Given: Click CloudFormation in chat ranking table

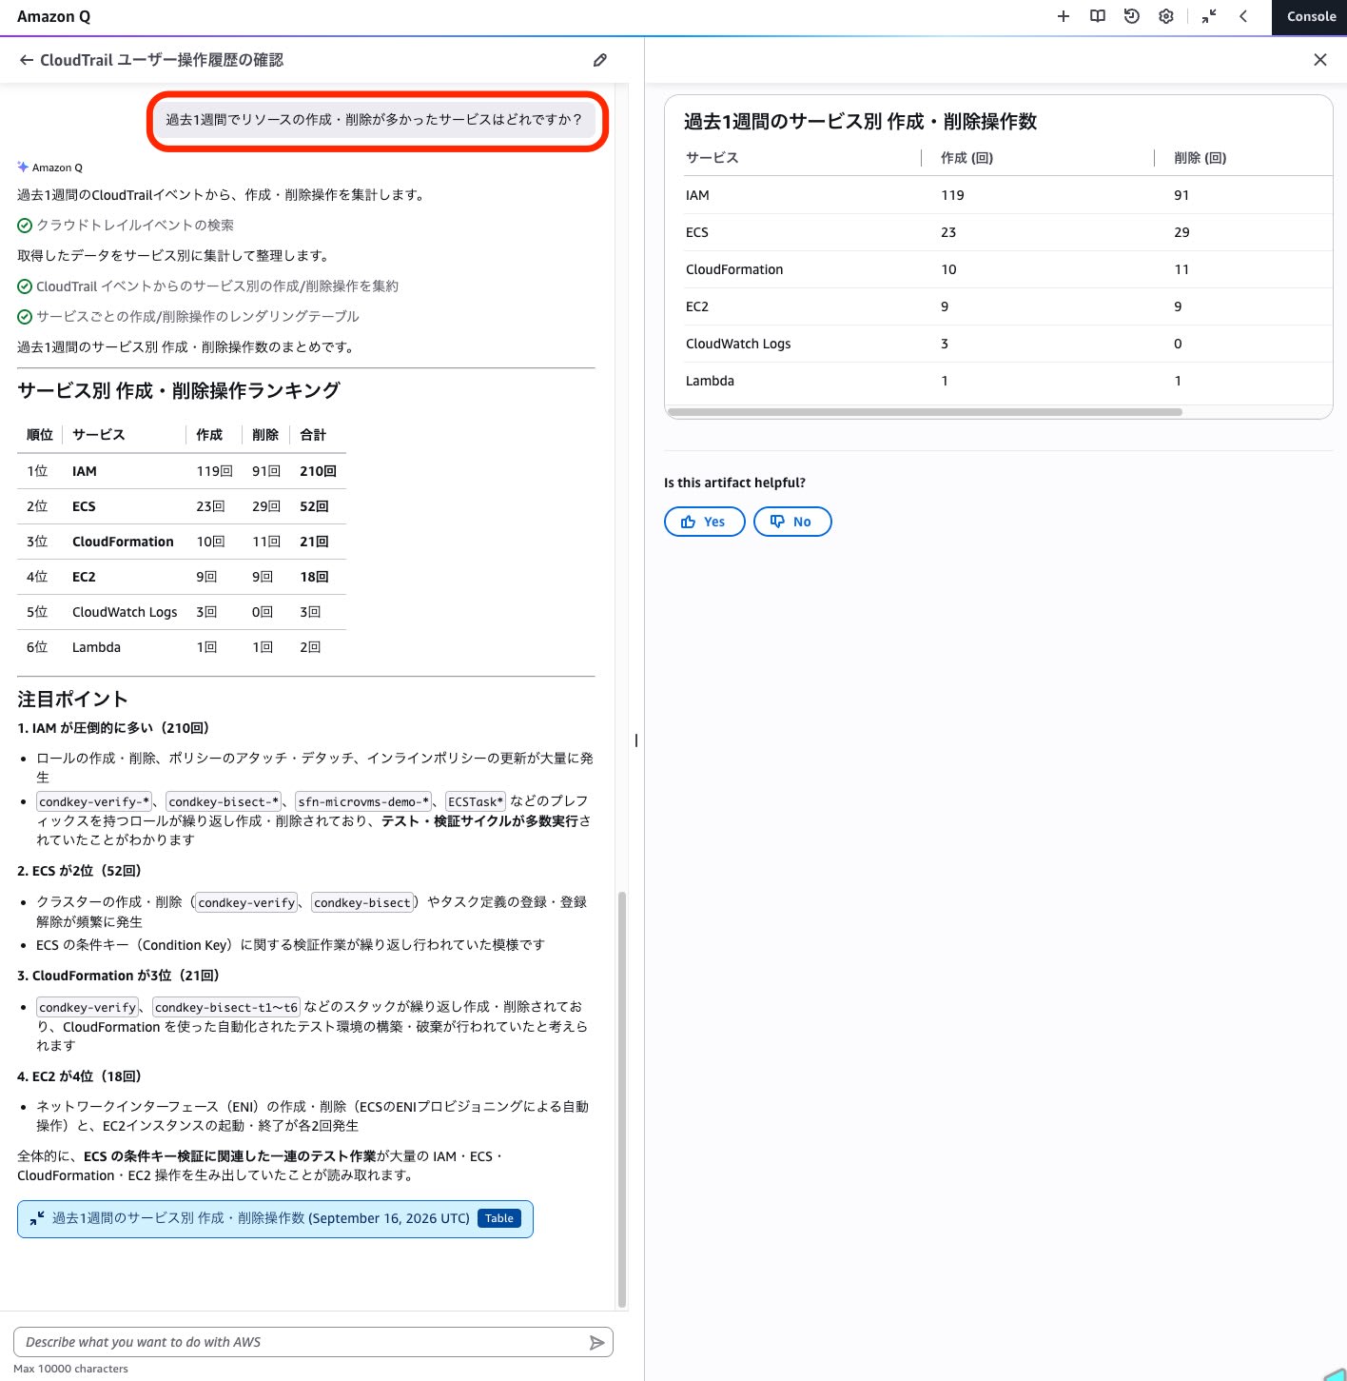Looking at the screenshot, I should point(123,542).
